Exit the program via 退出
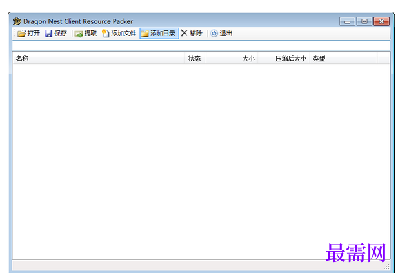The width and height of the screenshot is (398, 273). [x=221, y=34]
